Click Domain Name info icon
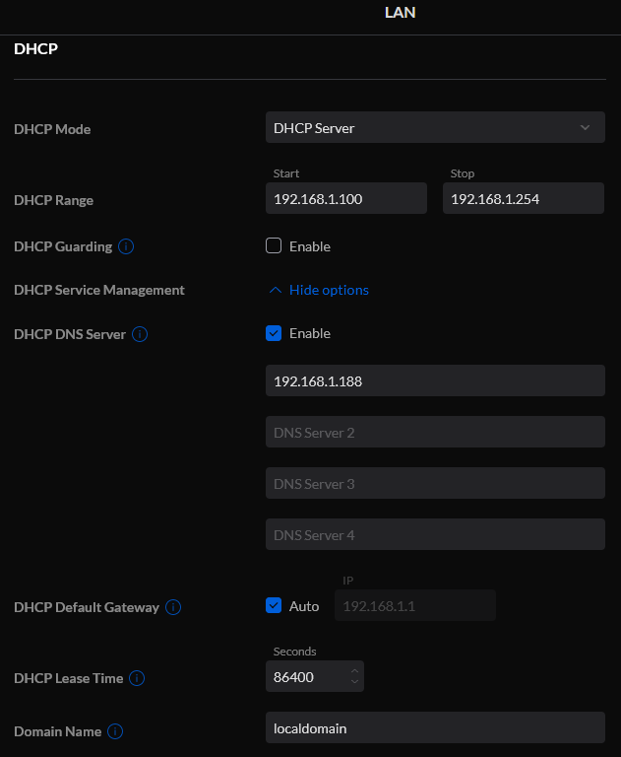621x757 pixels. (115, 731)
